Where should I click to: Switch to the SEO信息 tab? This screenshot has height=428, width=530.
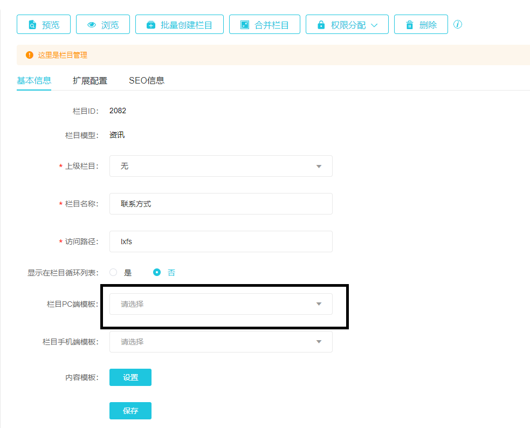pos(147,81)
